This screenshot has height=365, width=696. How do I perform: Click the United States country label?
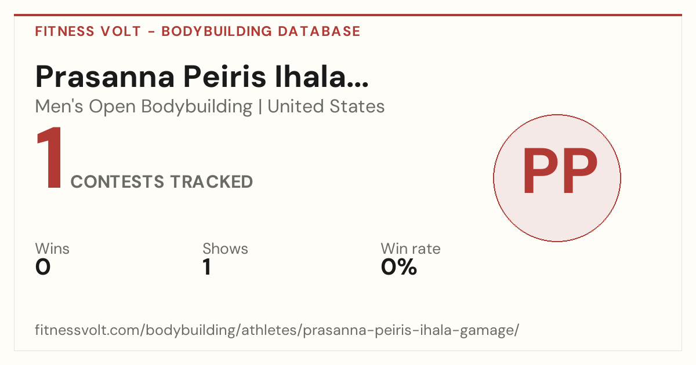[x=326, y=107]
